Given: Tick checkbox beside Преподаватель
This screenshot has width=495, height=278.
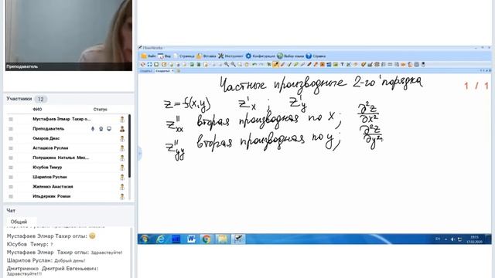Looking at the screenshot, I should point(11,129).
